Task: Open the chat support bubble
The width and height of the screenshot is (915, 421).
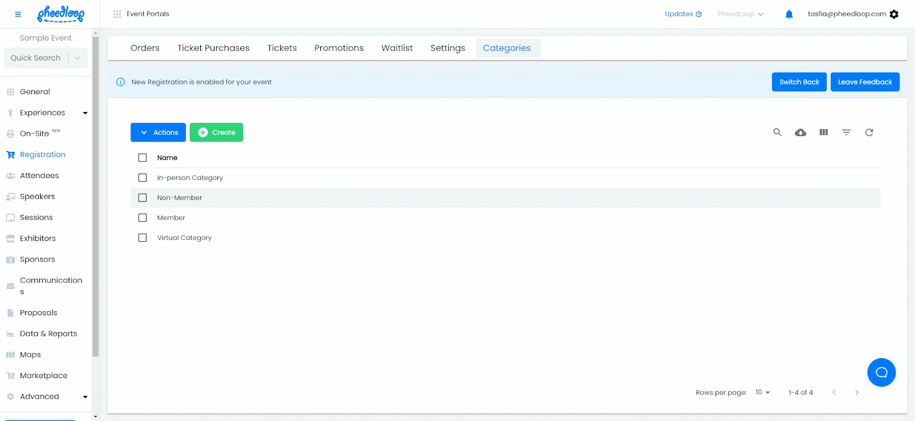Action: (881, 372)
